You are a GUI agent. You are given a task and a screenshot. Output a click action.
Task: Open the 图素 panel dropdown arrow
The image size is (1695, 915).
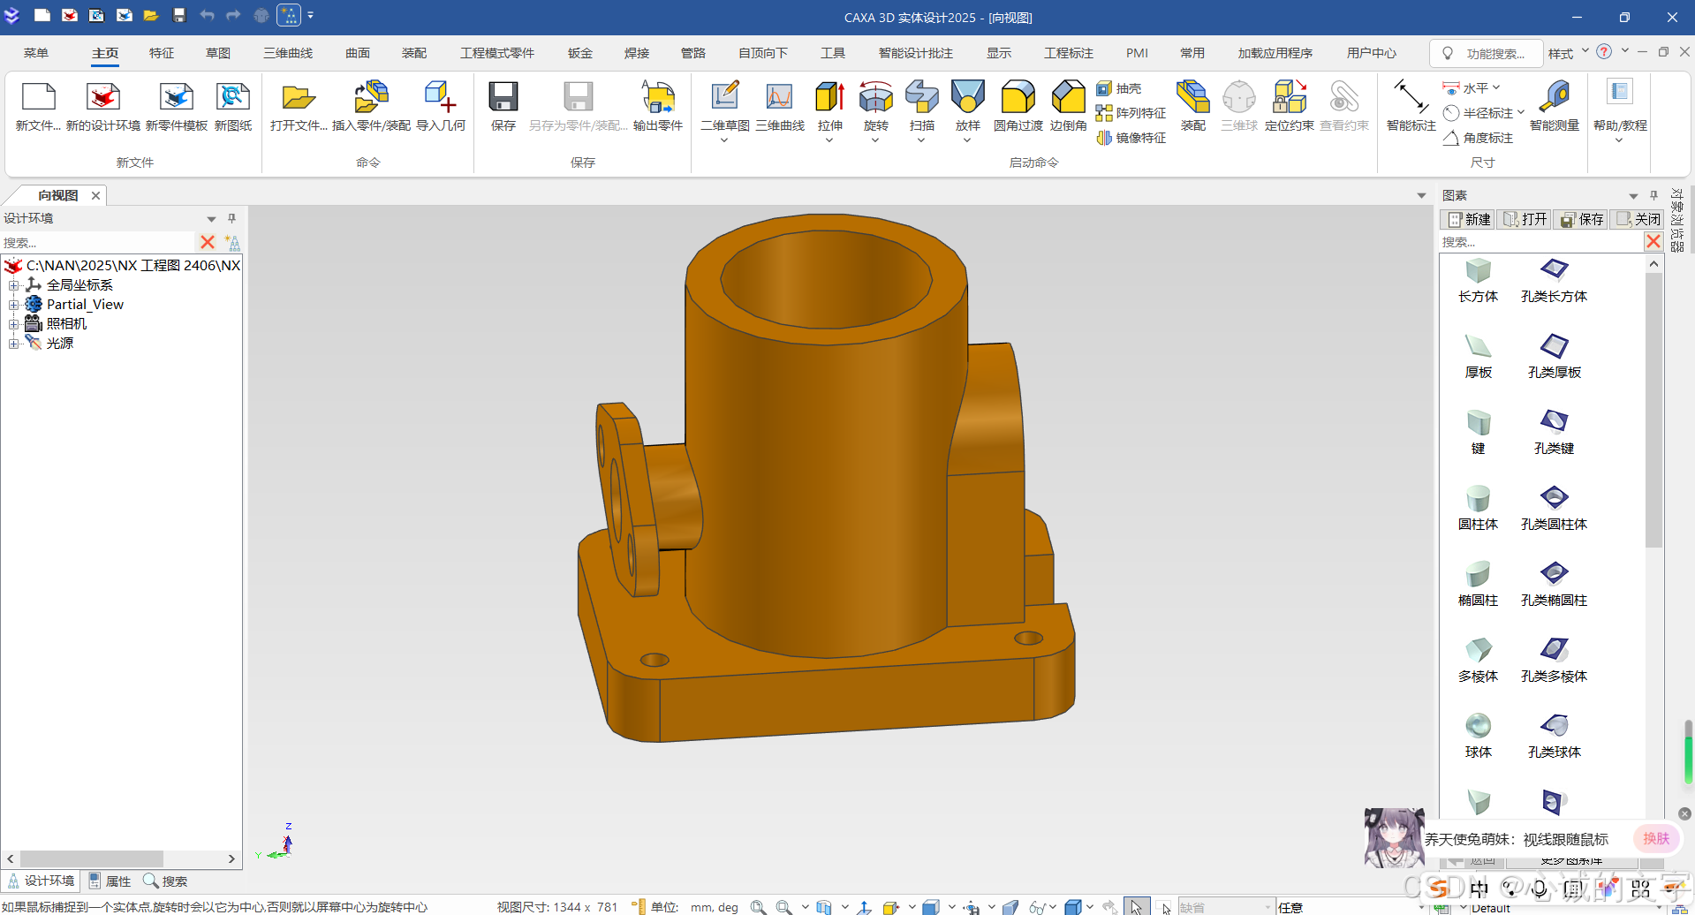coord(1633,196)
